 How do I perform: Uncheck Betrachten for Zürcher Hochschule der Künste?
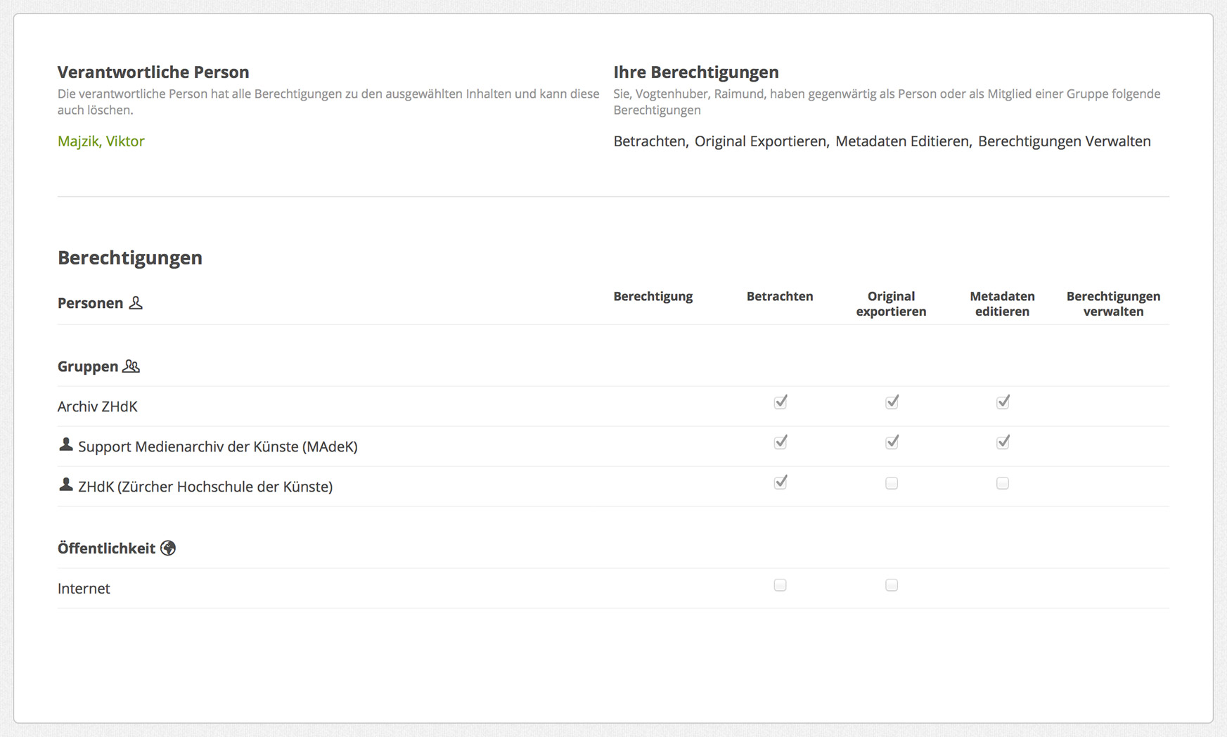780,482
